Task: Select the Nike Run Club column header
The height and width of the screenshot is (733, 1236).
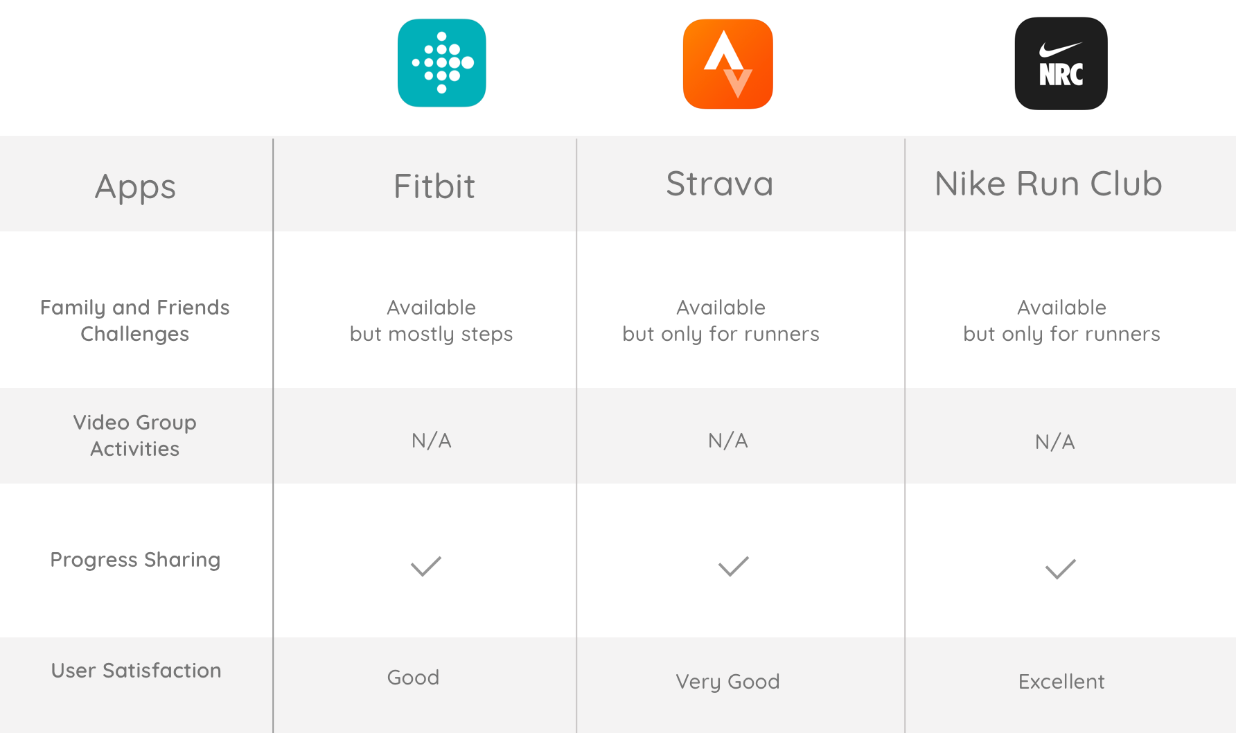Action: click(x=1049, y=184)
